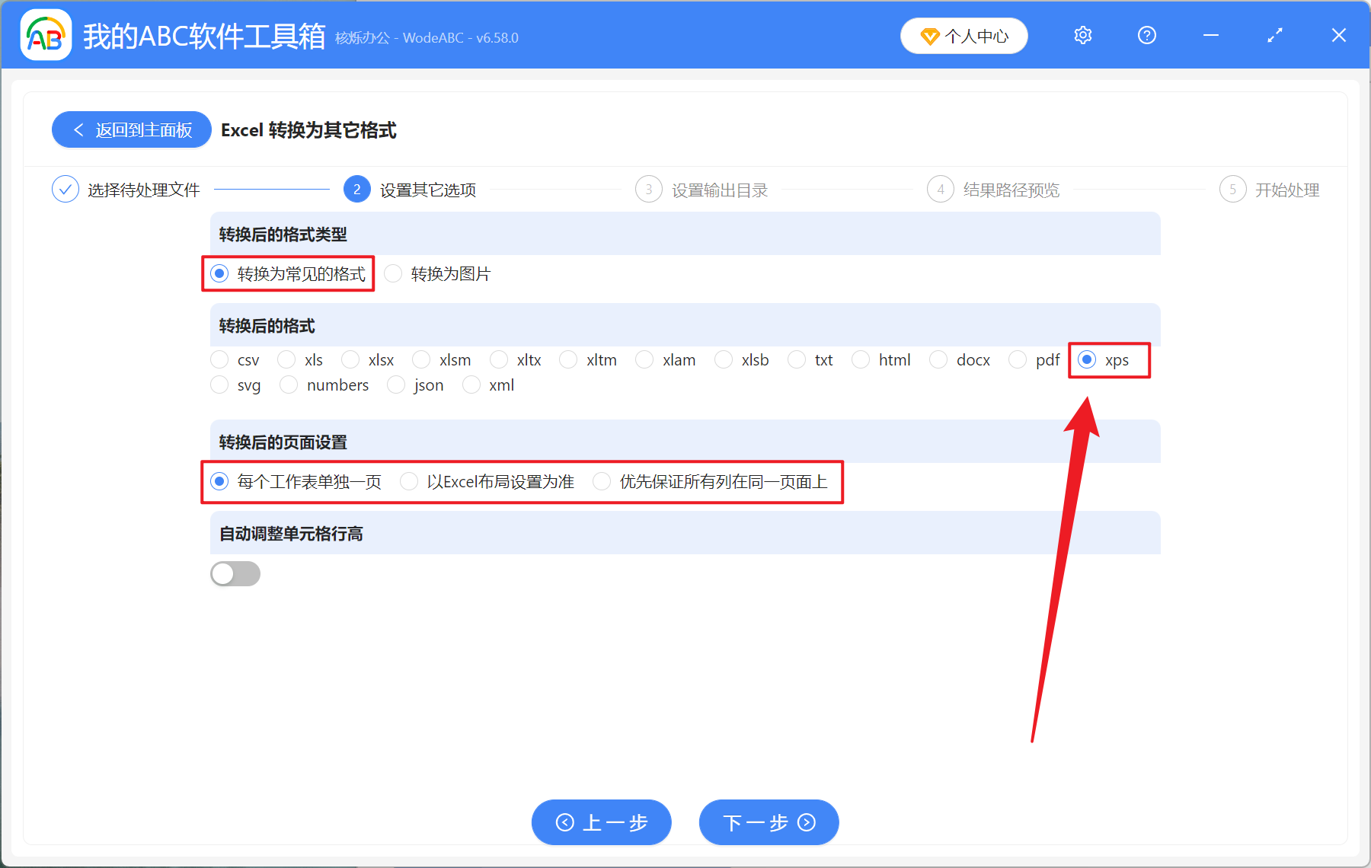Choose pdf as output format
1371x868 pixels.
pyautogui.click(x=1018, y=360)
